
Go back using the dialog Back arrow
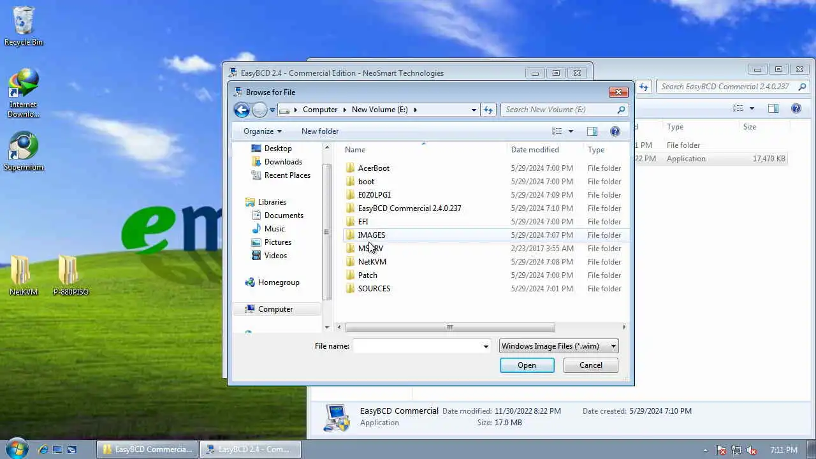(x=242, y=110)
